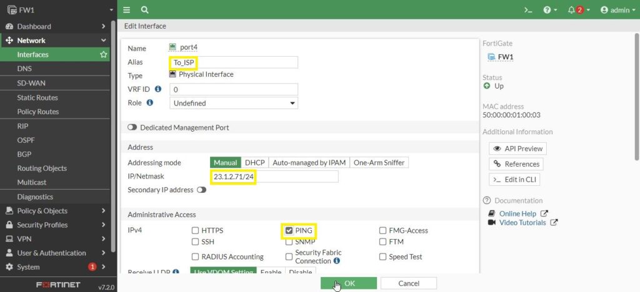Open the Role dropdown
This screenshot has height=292, width=640.
(234, 103)
